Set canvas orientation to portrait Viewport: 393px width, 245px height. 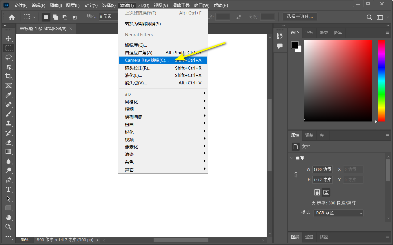pyautogui.click(x=317, y=192)
